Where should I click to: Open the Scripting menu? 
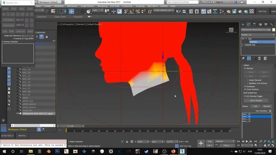click(140, 6)
